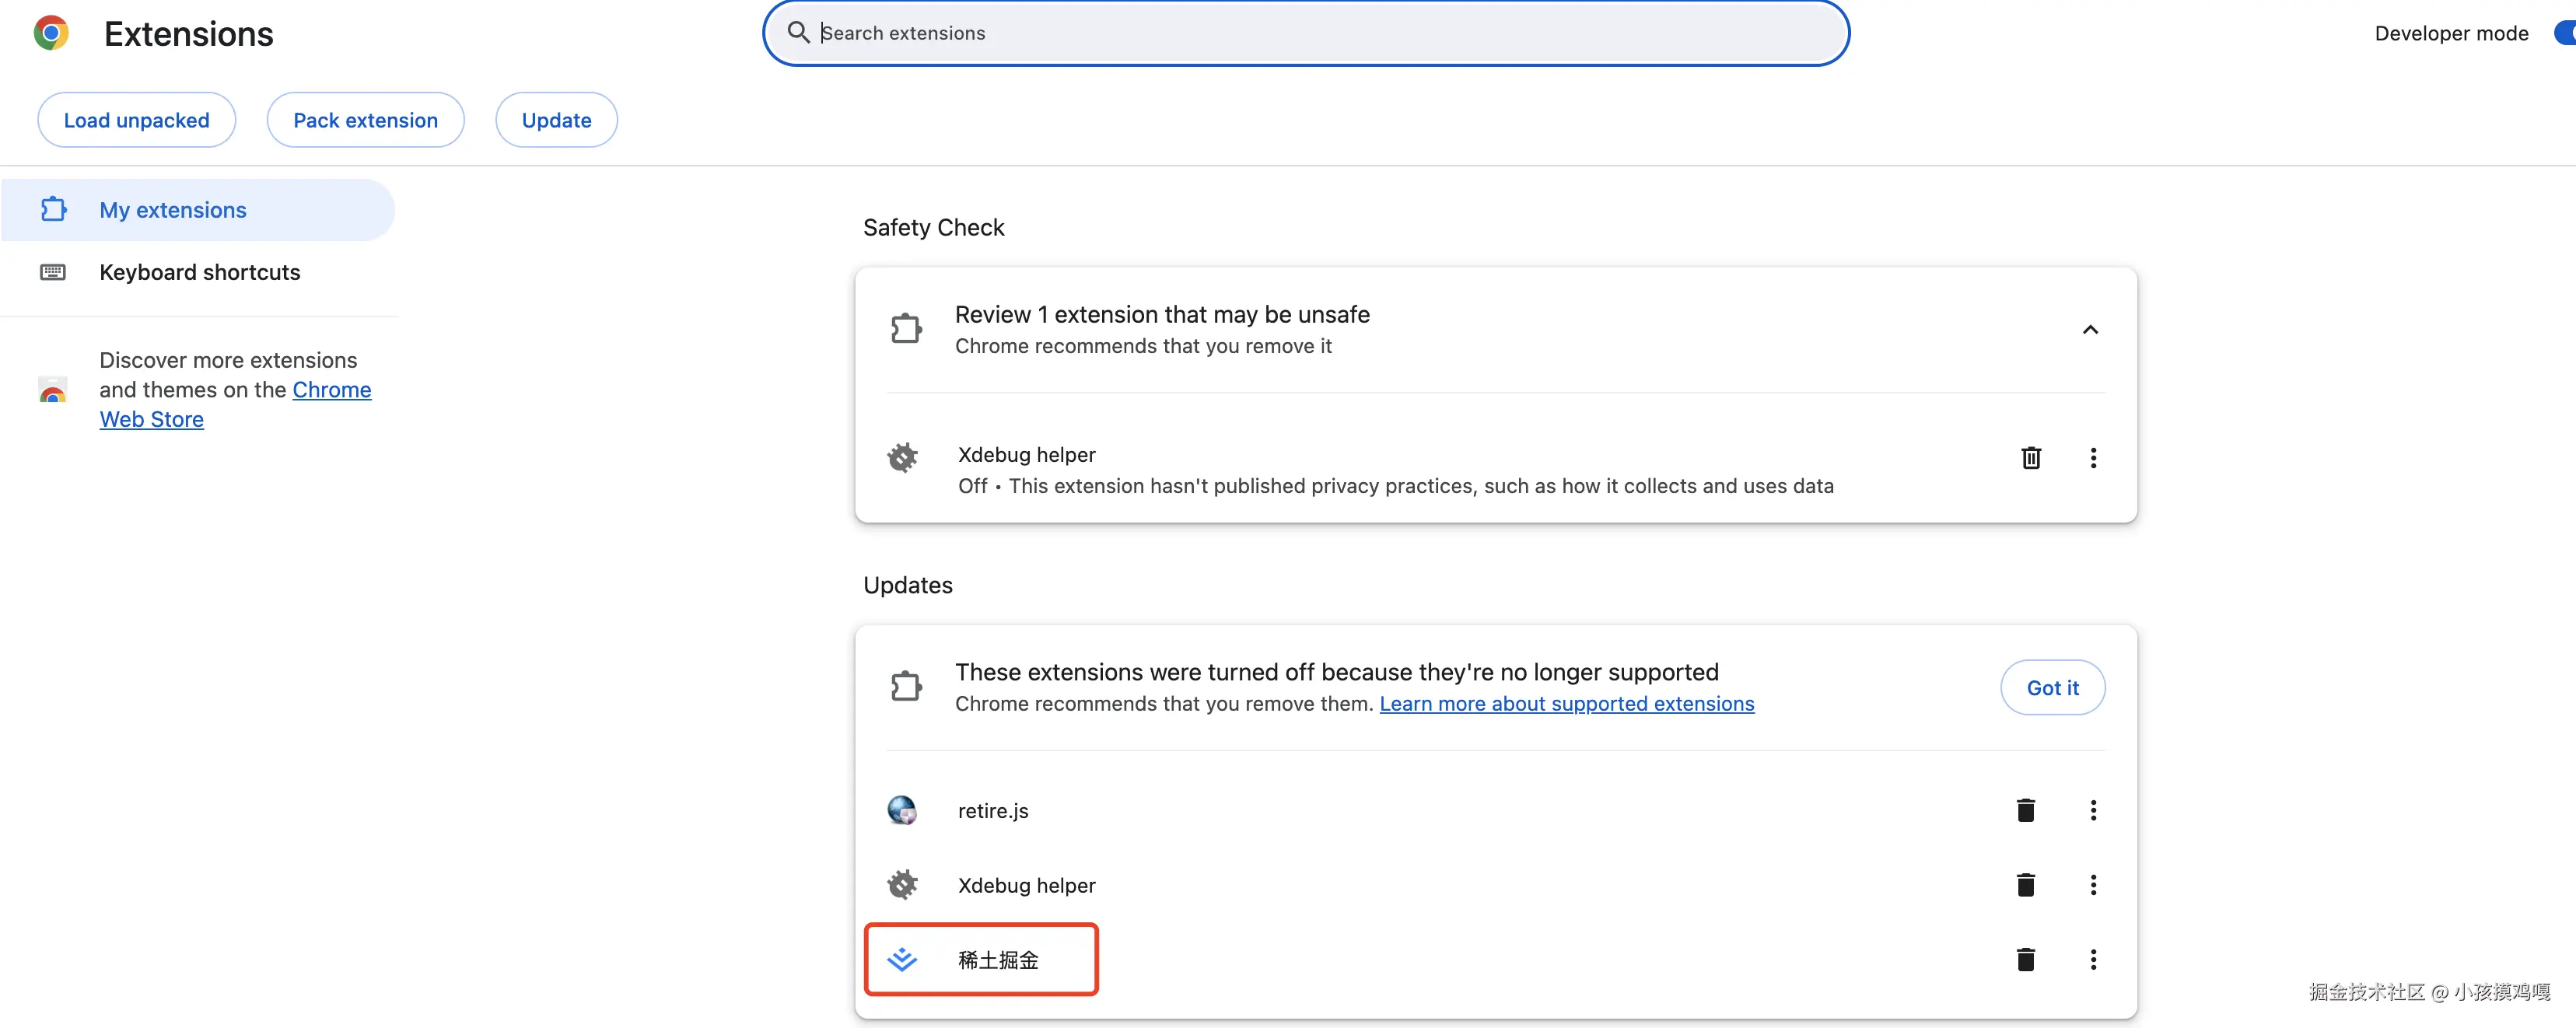Toggle Developer mode switch
The width and height of the screenshot is (2576, 1028).
[x=2564, y=33]
